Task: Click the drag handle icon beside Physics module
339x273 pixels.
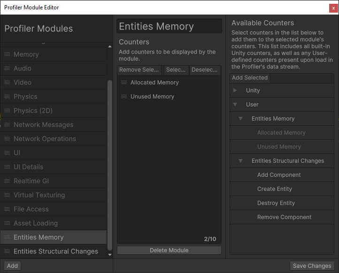Action: pos(7,96)
